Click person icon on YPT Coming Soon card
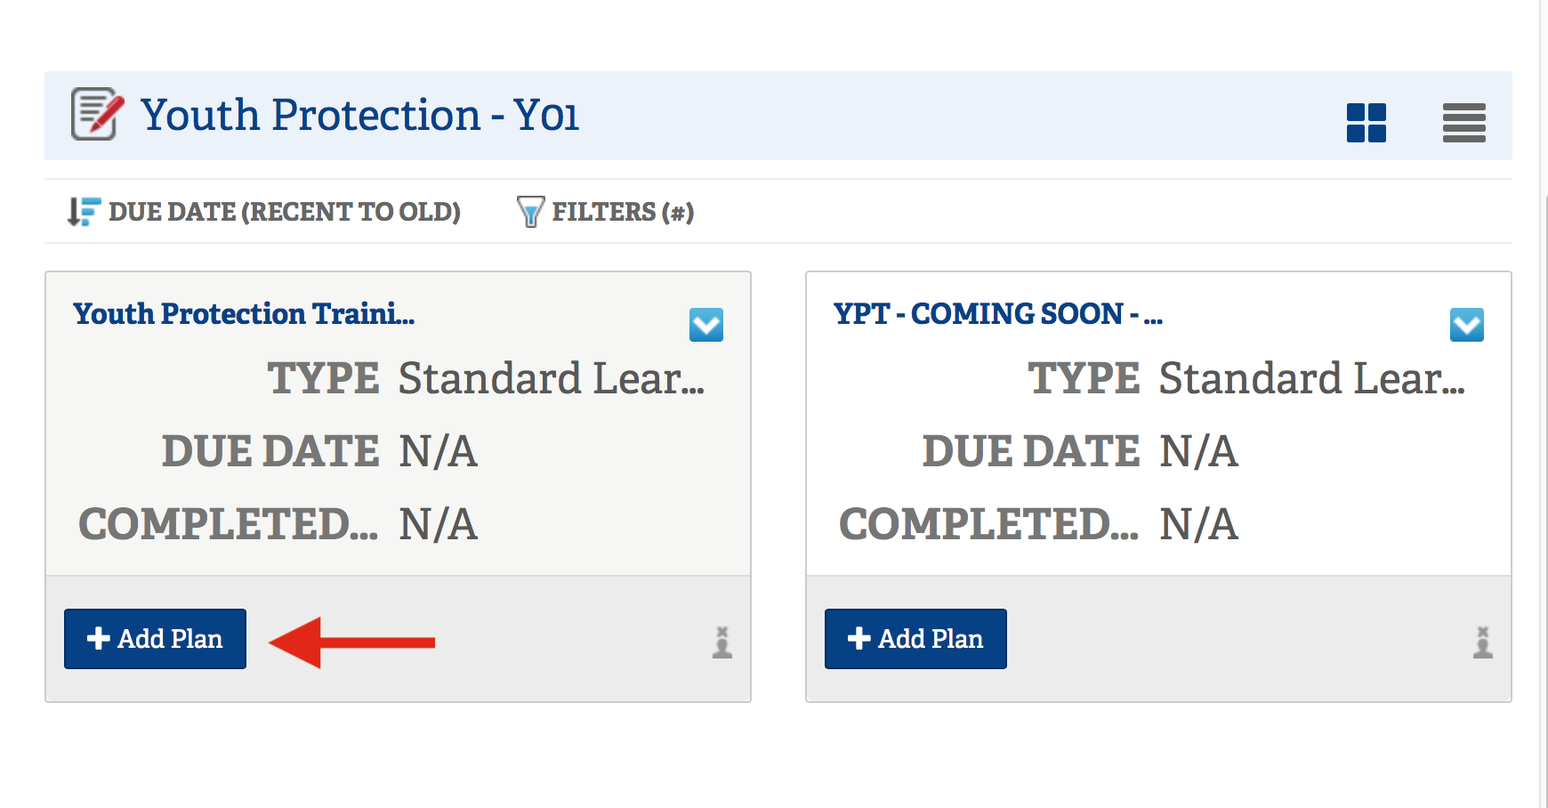Screen dimensions: 1548x808 (1482, 642)
